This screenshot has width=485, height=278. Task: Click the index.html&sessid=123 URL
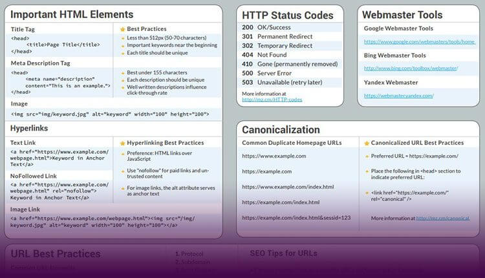click(296, 218)
